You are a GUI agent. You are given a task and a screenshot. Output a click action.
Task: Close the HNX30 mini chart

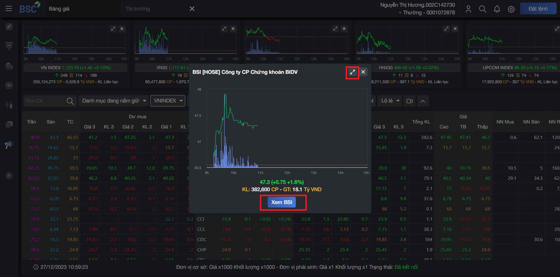[455, 29]
